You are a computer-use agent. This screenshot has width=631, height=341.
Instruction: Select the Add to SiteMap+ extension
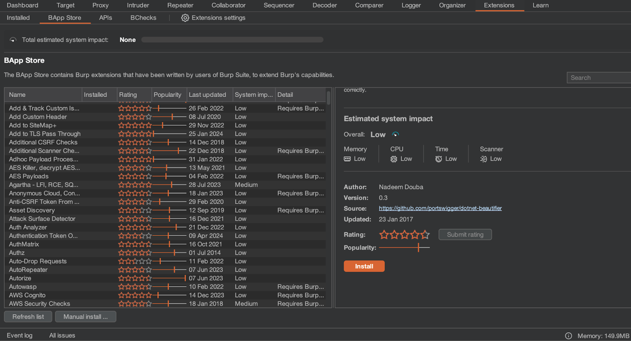[x=165, y=125]
